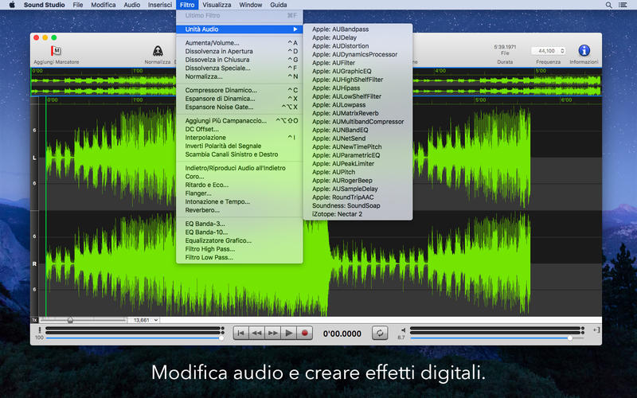This screenshot has height=398, width=637.
Task: Open the Sound Studio application menu
Action: point(45,5)
